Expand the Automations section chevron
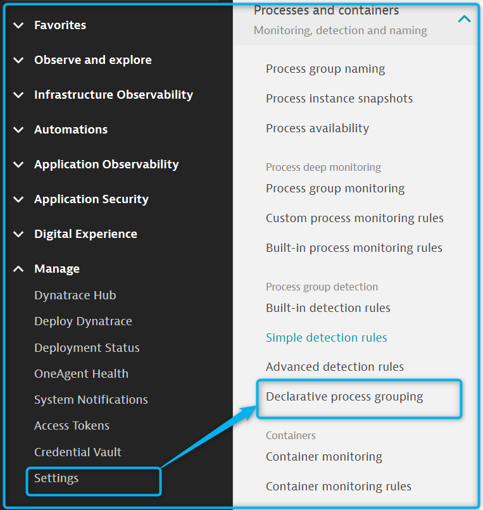 [x=18, y=130]
